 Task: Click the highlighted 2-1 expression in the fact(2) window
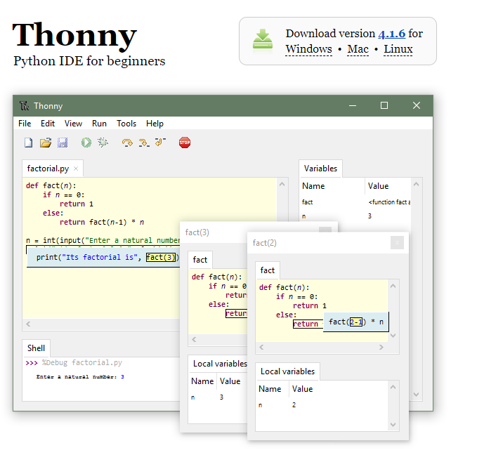pos(356,322)
